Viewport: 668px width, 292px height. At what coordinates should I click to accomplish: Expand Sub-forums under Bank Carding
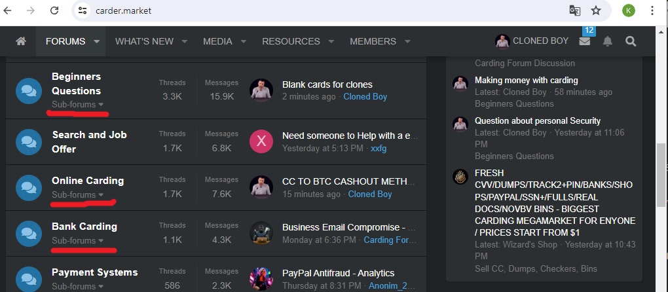click(77, 241)
